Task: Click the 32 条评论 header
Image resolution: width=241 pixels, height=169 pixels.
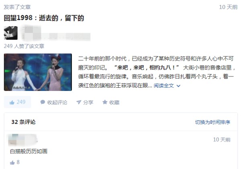Action: coord(23,122)
